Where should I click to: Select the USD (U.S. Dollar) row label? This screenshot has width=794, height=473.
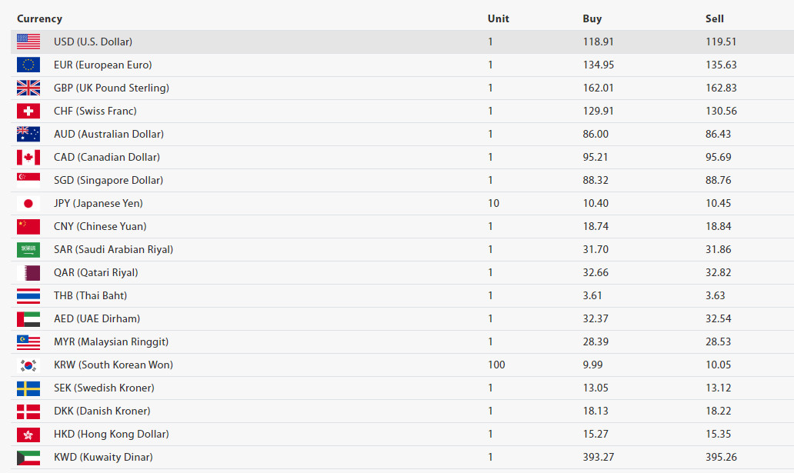(x=93, y=42)
